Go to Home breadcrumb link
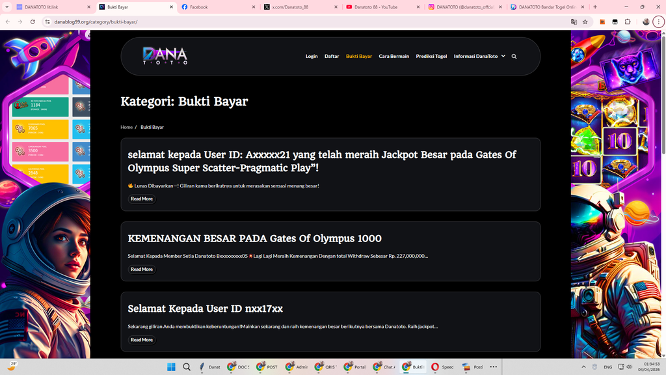Viewport: 666px width, 375px height. tap(126, 127)
